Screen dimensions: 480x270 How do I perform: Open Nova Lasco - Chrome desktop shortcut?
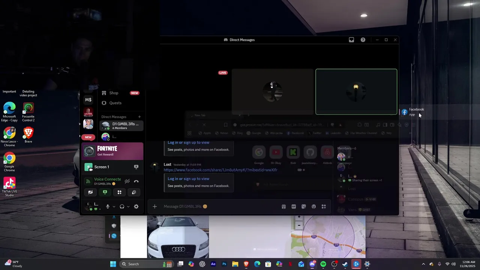(x=9, y=137)
